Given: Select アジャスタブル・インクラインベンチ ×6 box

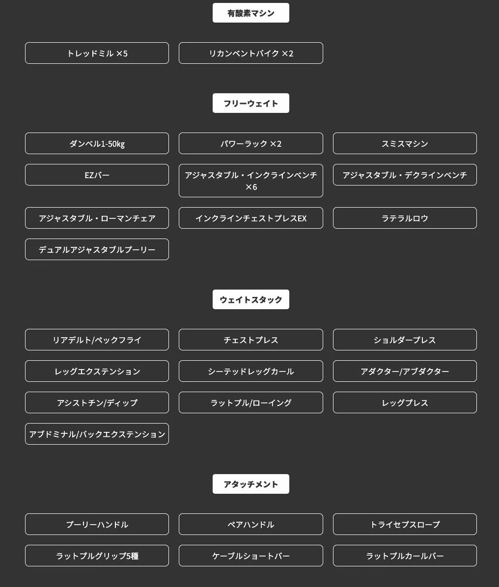Looking at the screenshot, I should [x=251, y=181].
